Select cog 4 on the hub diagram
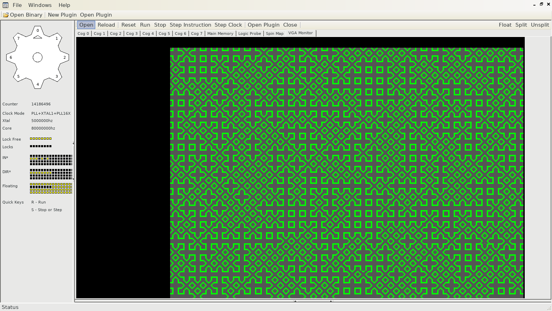 click(38, 84)
